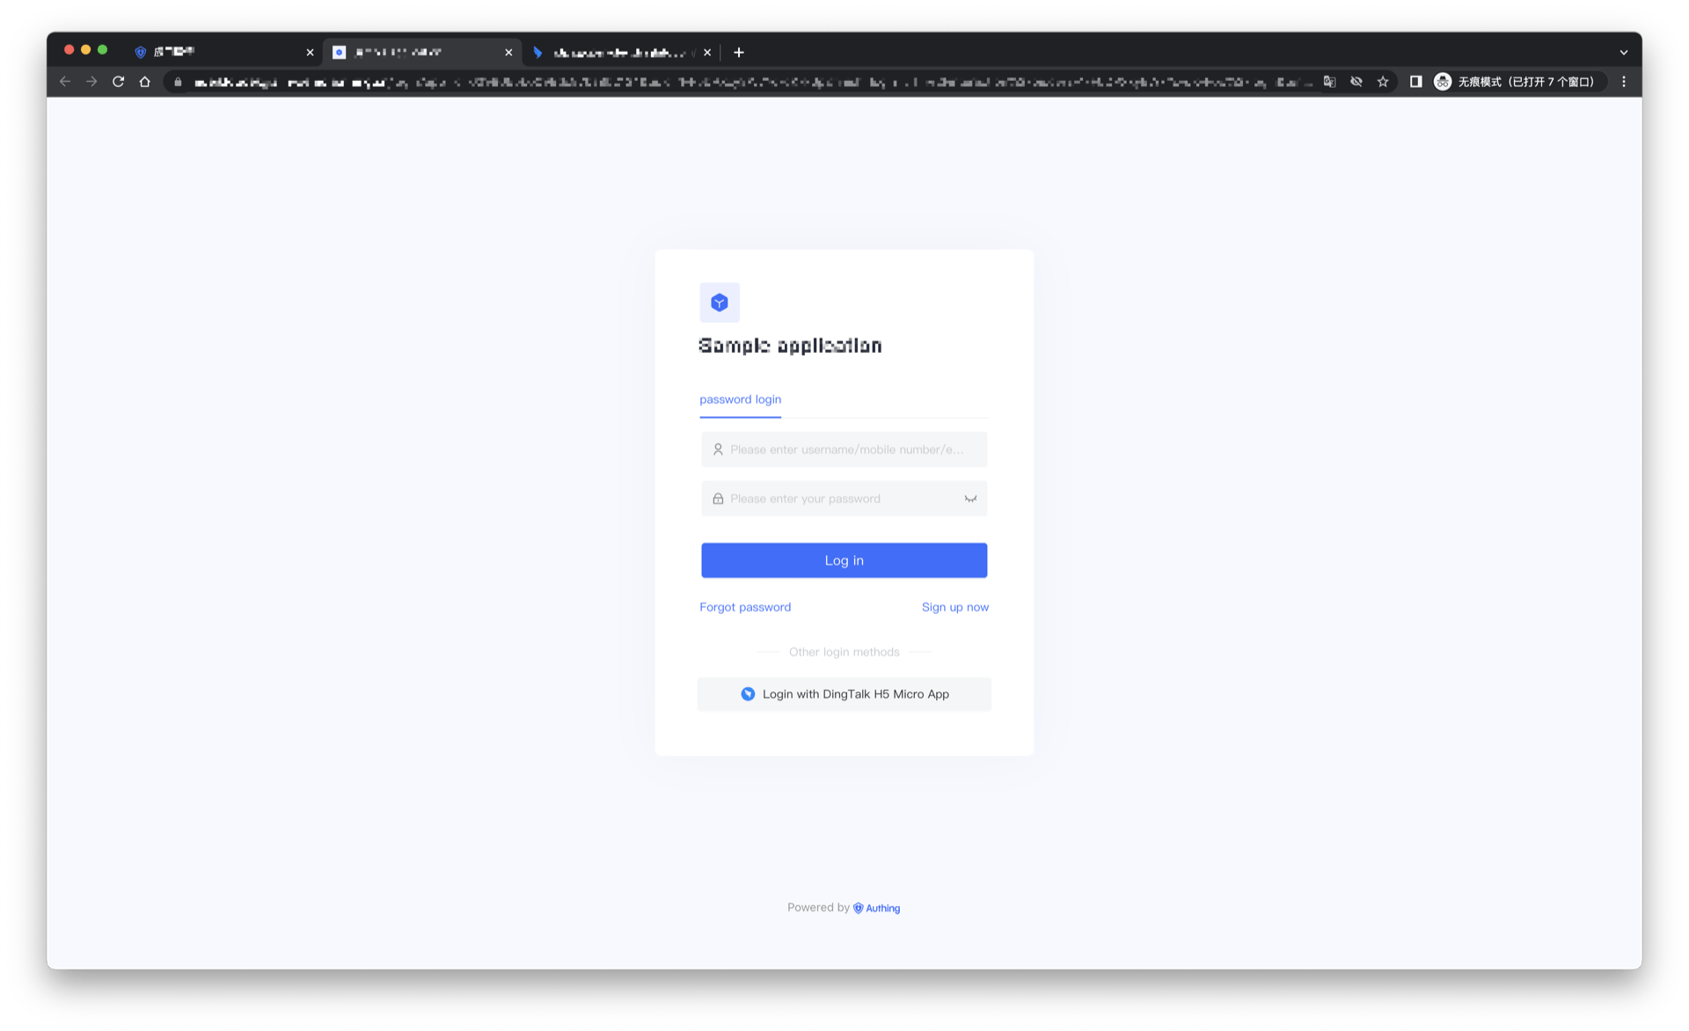Switch to the password login tab
This screenshot has height=1031, width=1689.
click(740, 399)
